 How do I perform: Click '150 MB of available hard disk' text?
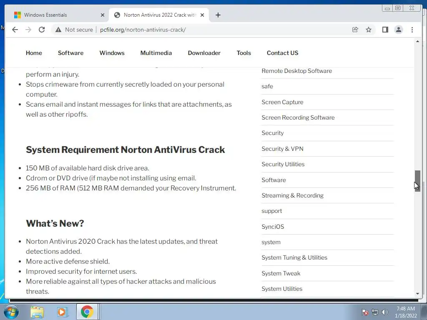(88, 168)
